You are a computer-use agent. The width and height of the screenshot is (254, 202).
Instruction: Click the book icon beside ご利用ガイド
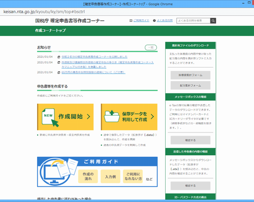131,21
